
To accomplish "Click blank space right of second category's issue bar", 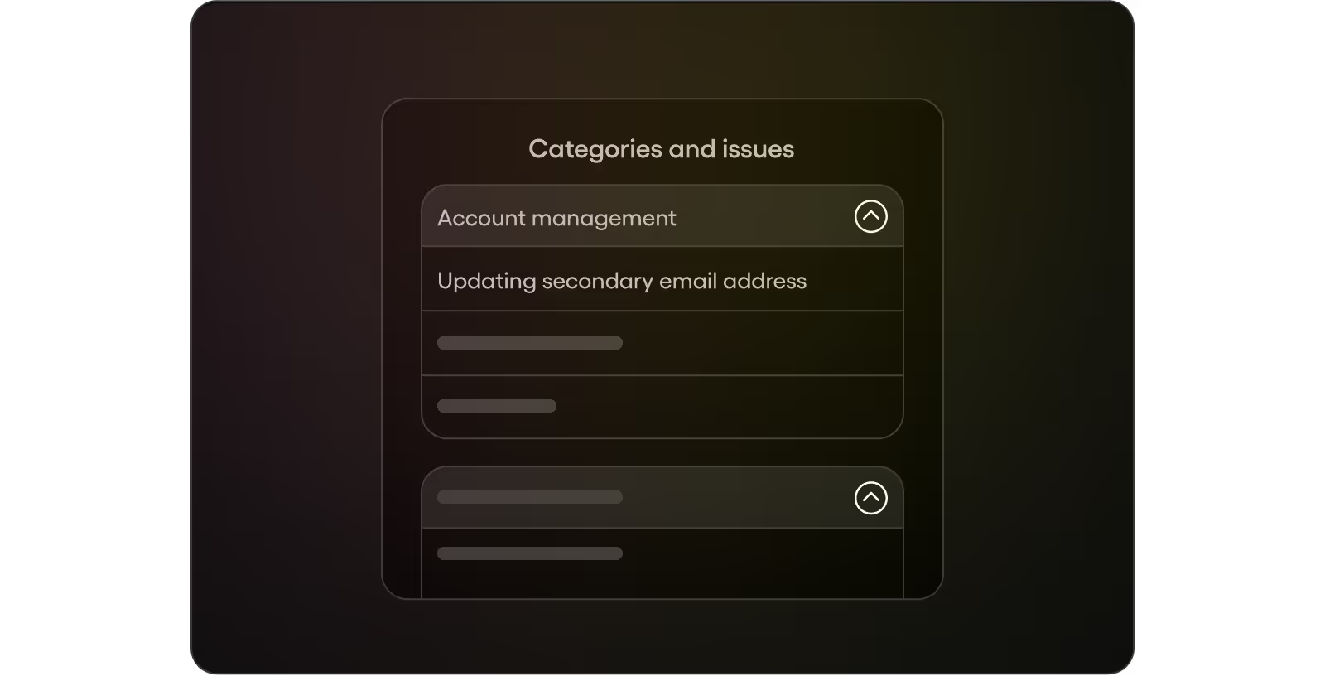I will click(x=762, y=553).
